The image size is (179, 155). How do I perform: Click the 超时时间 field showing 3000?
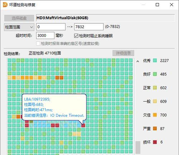pos(45,36)
